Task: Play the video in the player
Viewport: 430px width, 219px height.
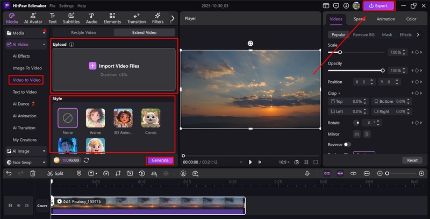Action: click(x=250, y=162)
